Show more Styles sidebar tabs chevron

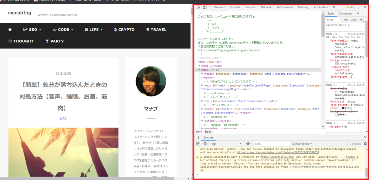(x=358, y=13)
